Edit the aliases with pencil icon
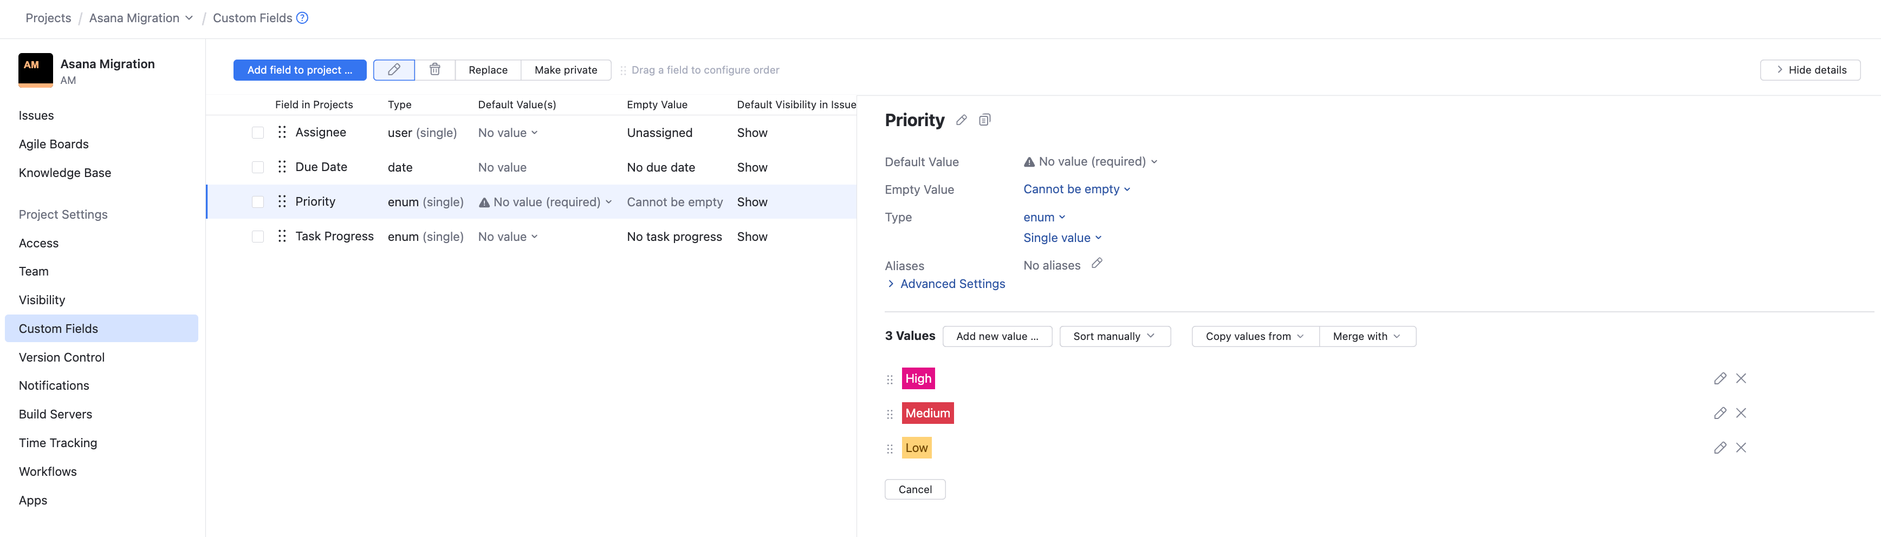This screenshot has height=537, width=1881. coord(1096,264)
